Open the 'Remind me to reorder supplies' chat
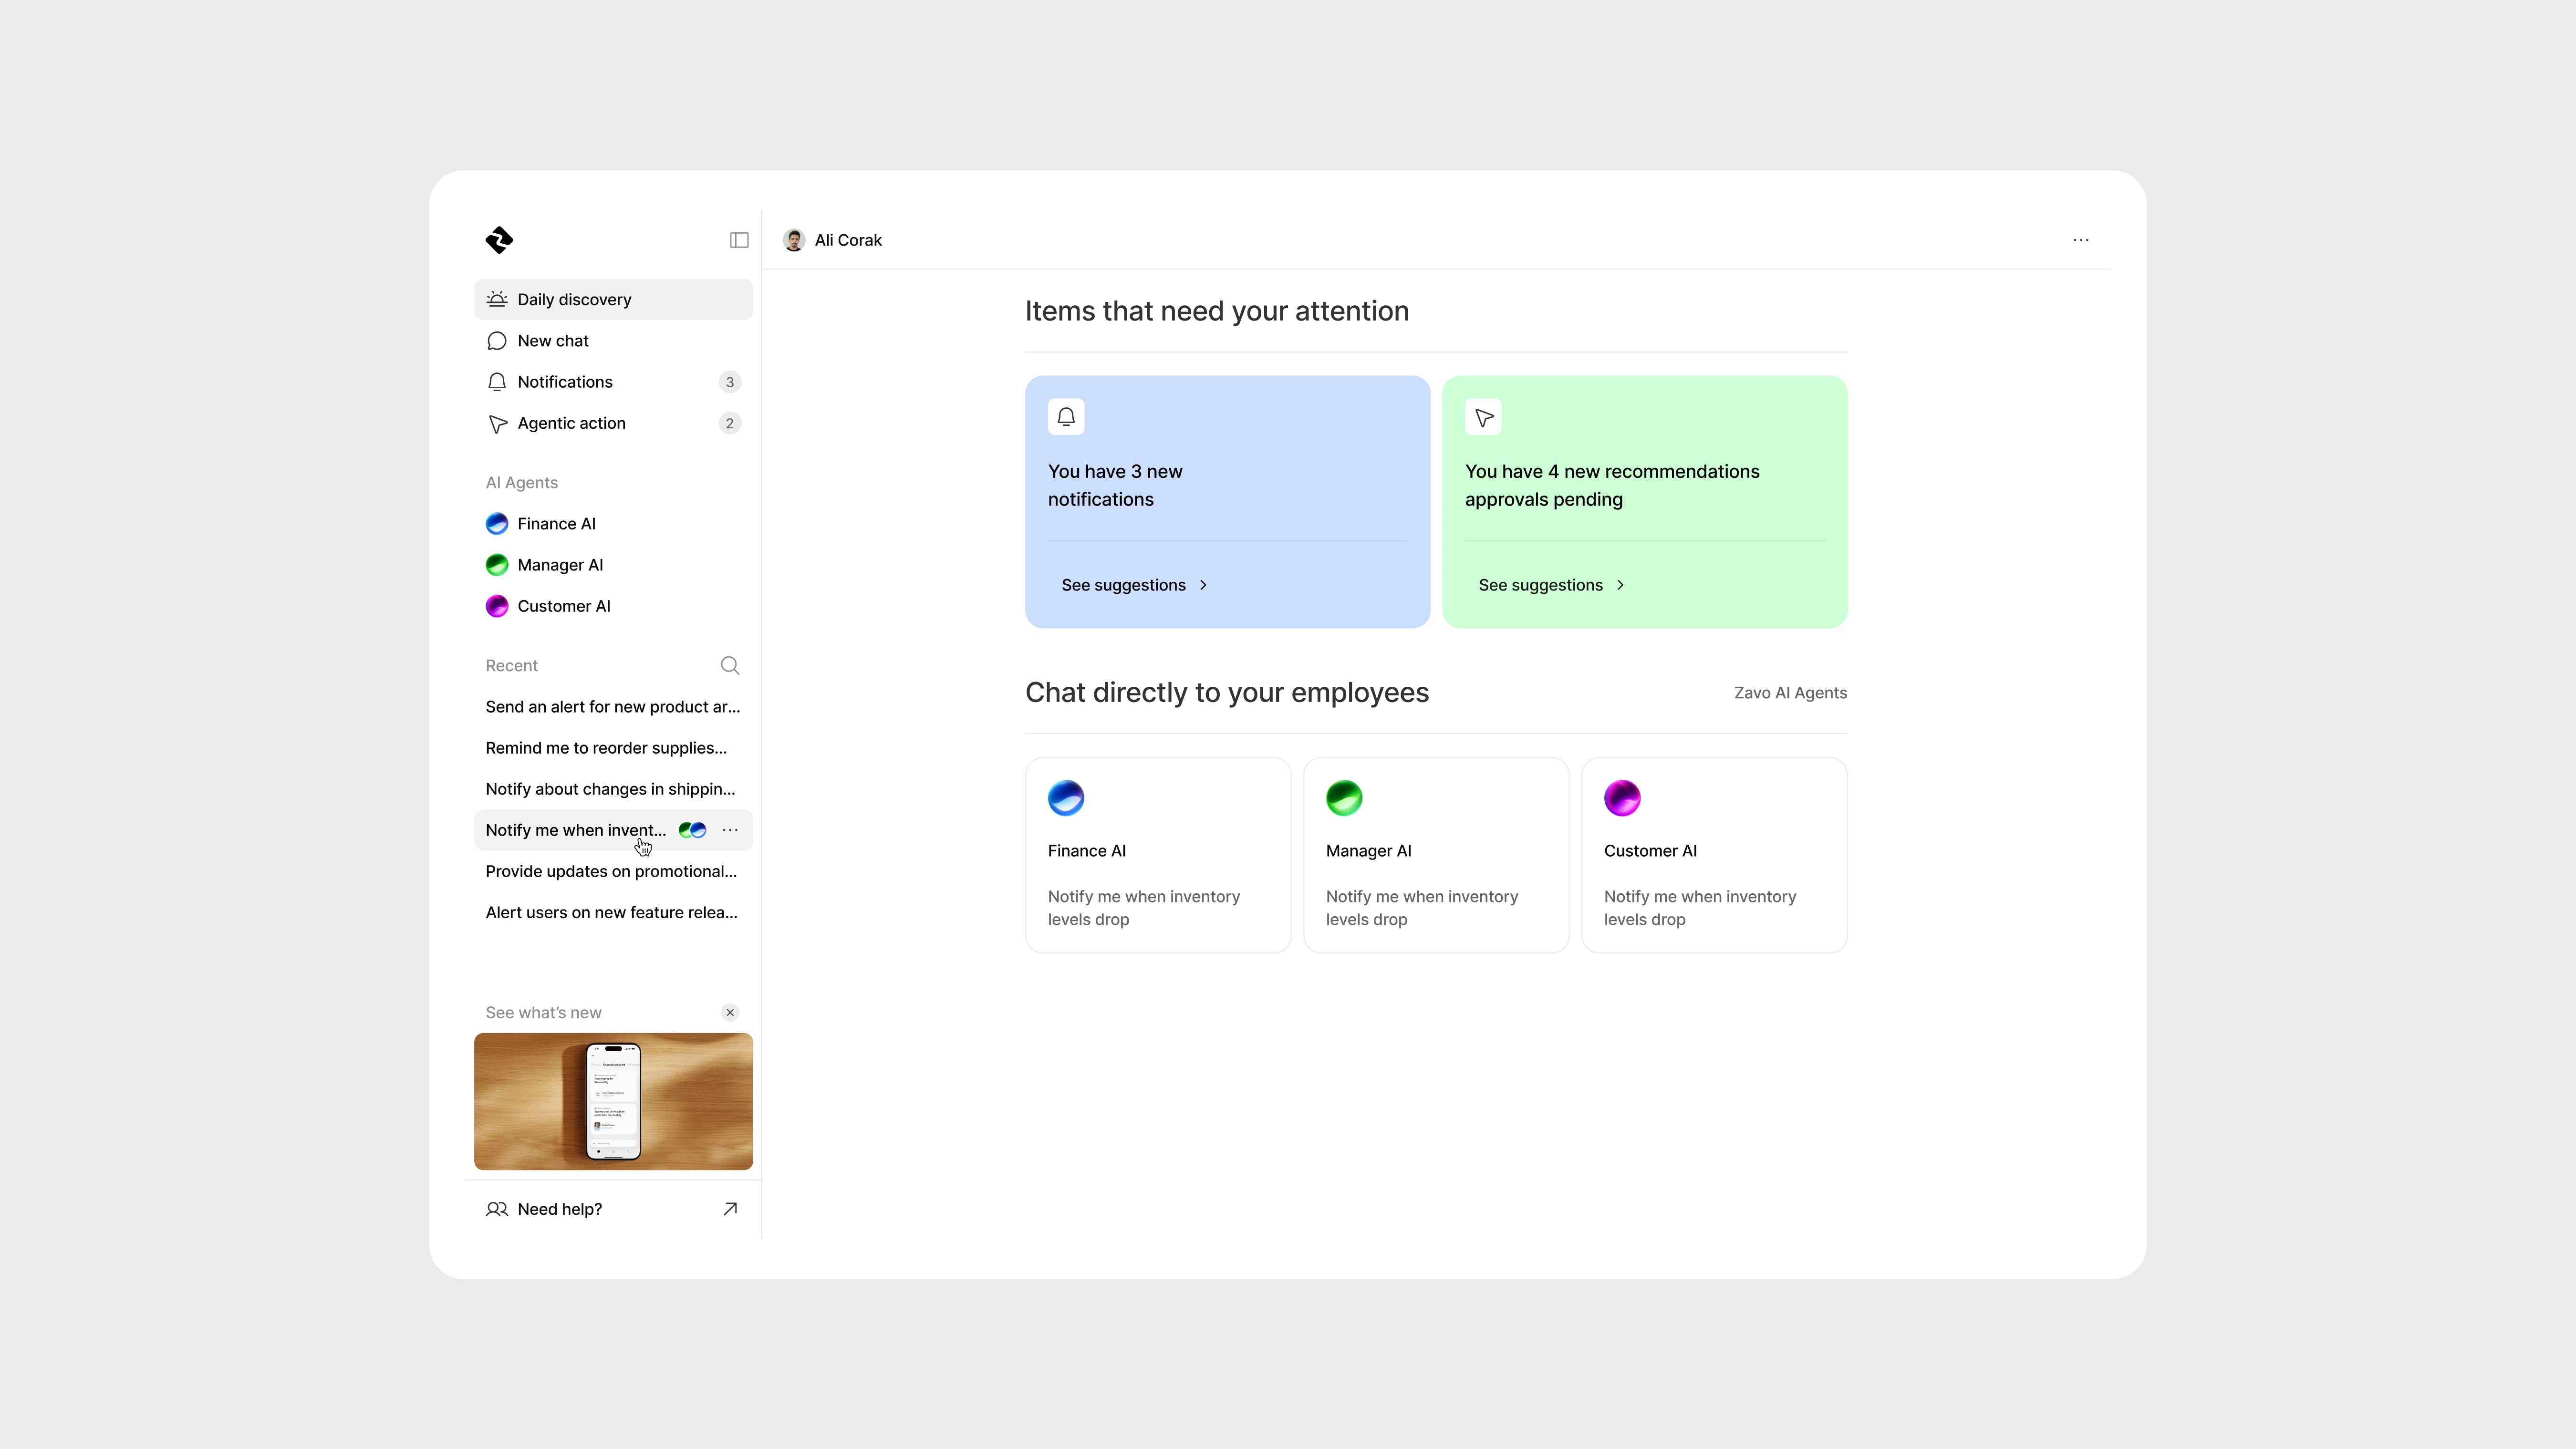The width and height of the screenshot is (2576, 1449). click(606, 748)
